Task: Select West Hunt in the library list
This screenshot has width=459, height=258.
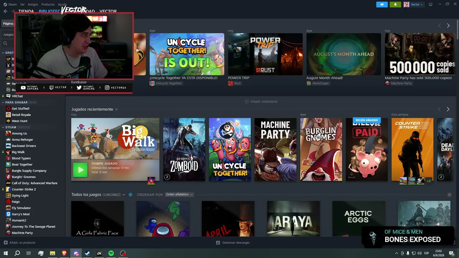Action: point(19,121)
